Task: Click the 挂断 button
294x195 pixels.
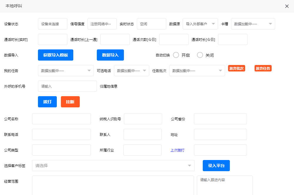Action: point(70,102)
